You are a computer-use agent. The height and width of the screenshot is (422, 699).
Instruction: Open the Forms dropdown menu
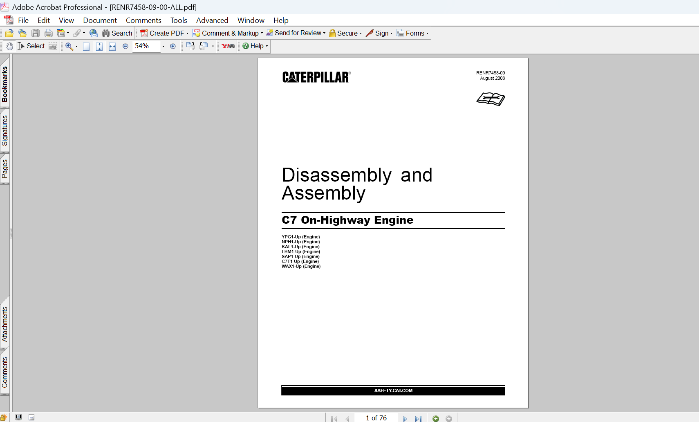[413, 33]
